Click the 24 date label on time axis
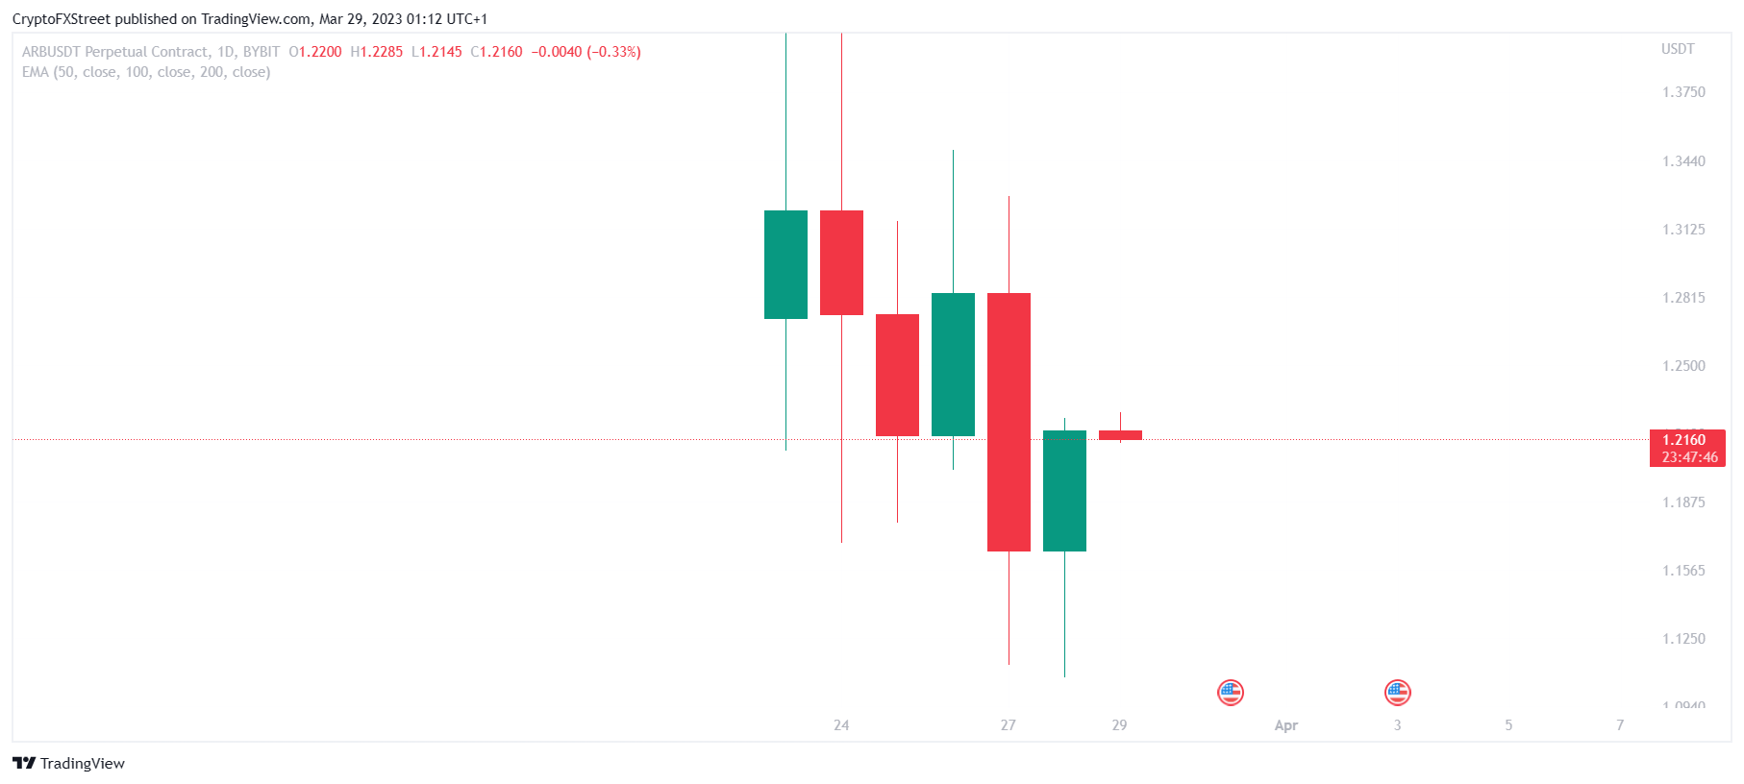1744x784 pixels. (841, 725)
